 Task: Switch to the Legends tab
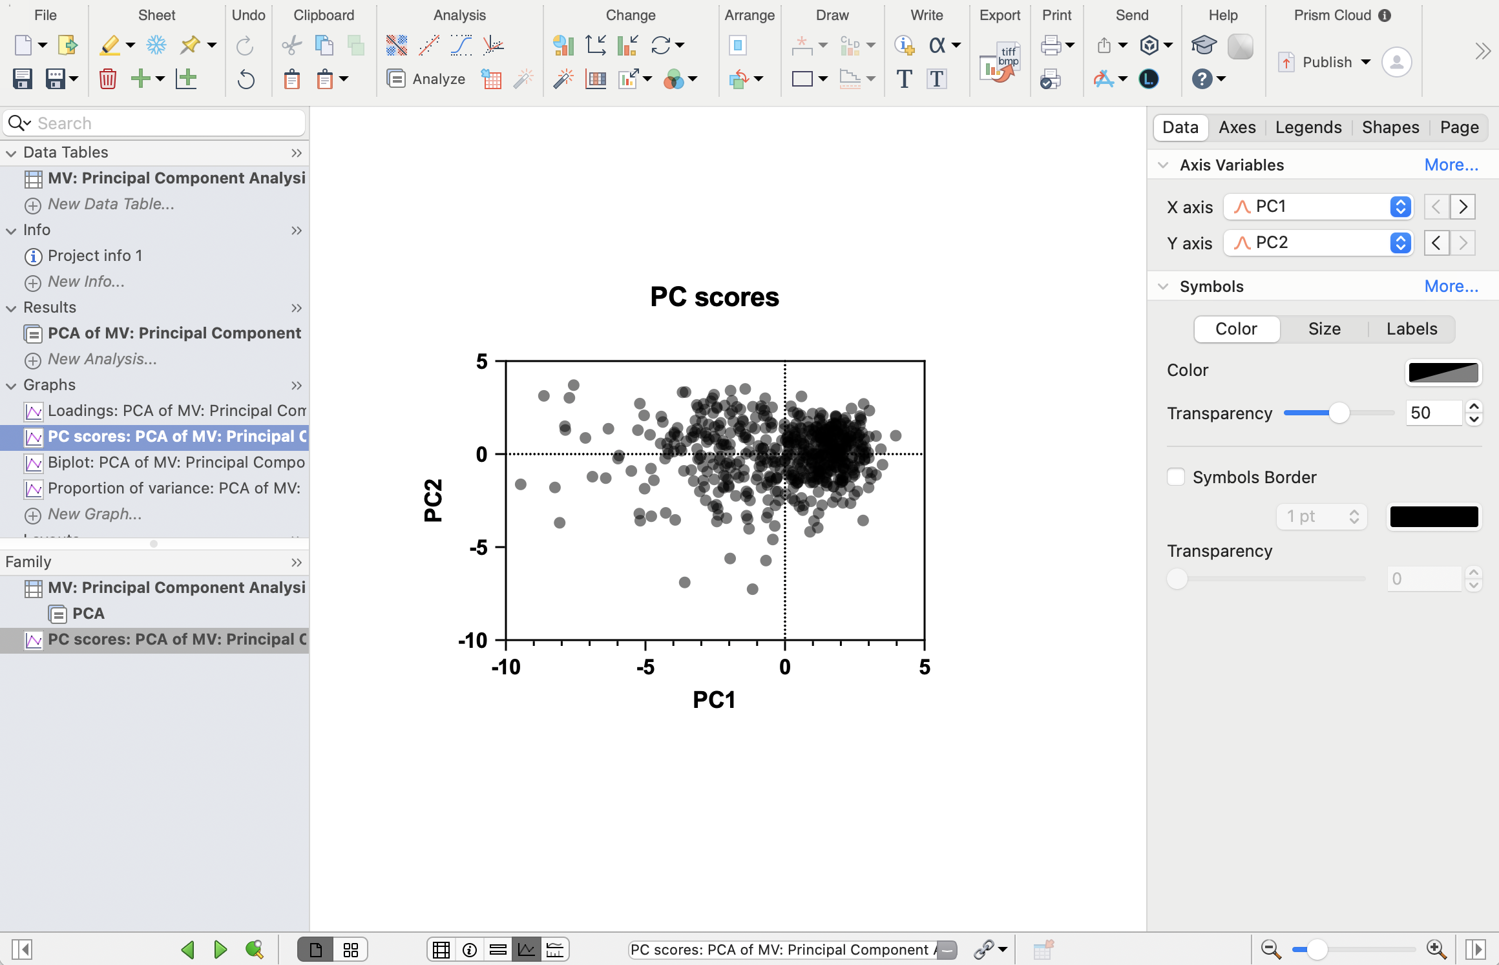pyautogui.click(x=1308, y=127)
